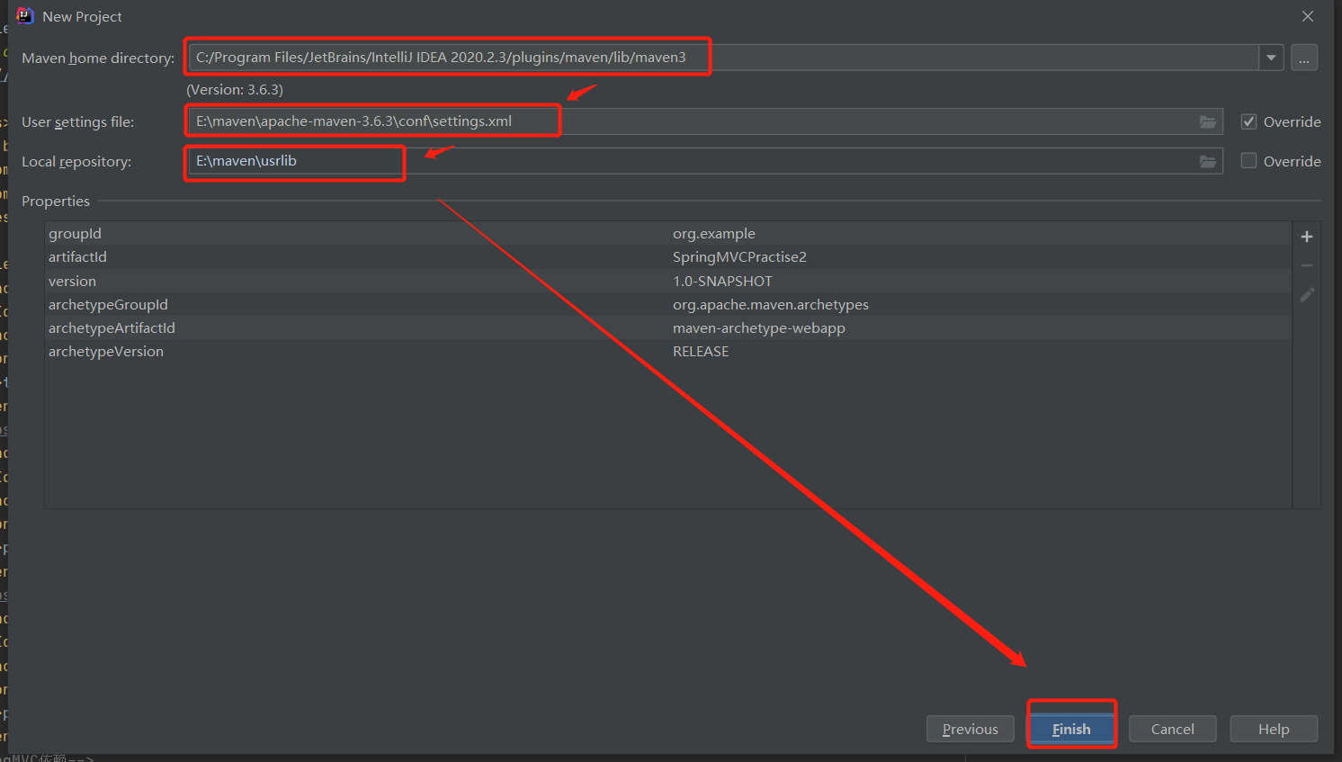The width and height of the screenshot is (1342, 762).
Task: Close the New Project dialog window
Action: coord(1308,16)
